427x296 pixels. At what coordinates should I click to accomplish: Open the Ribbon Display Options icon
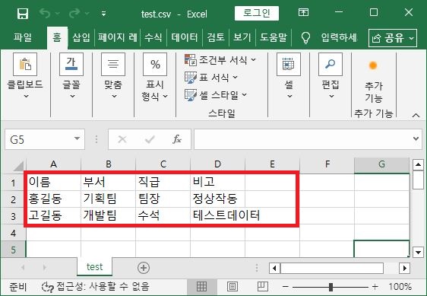[303, 12]
